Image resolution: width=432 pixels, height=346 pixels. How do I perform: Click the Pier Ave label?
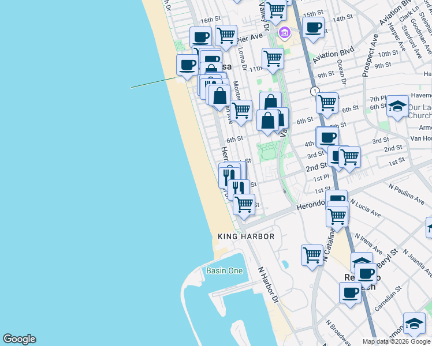(x=249, y=37)
